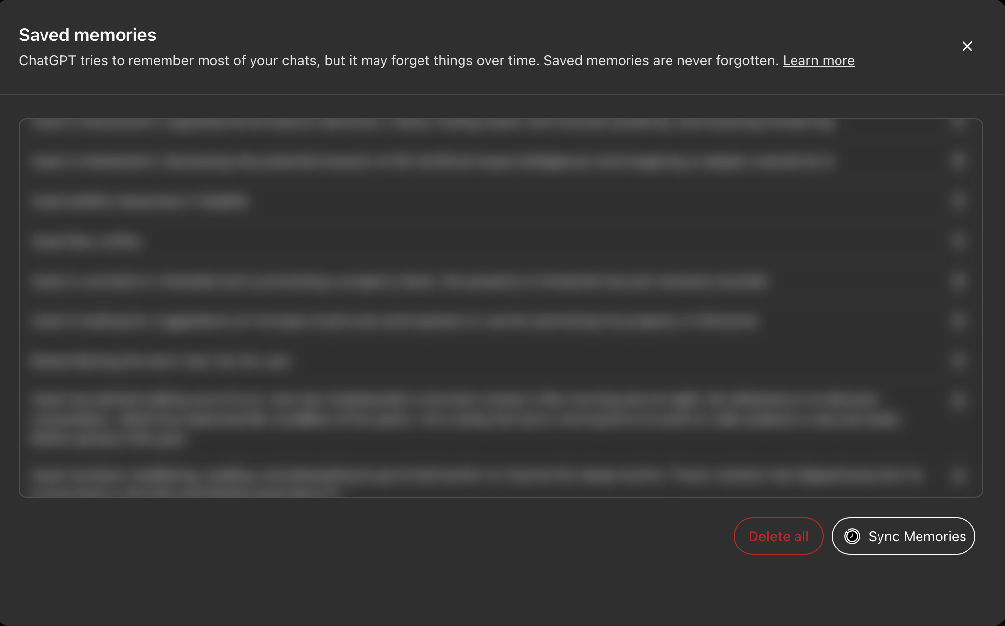This screenshot has height=626, width=1005.
Task: Click the red Delete all button
Action: 778,536
